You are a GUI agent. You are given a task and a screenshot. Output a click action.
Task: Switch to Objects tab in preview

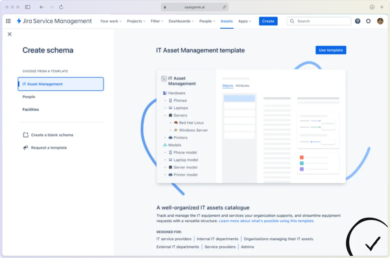228,86
